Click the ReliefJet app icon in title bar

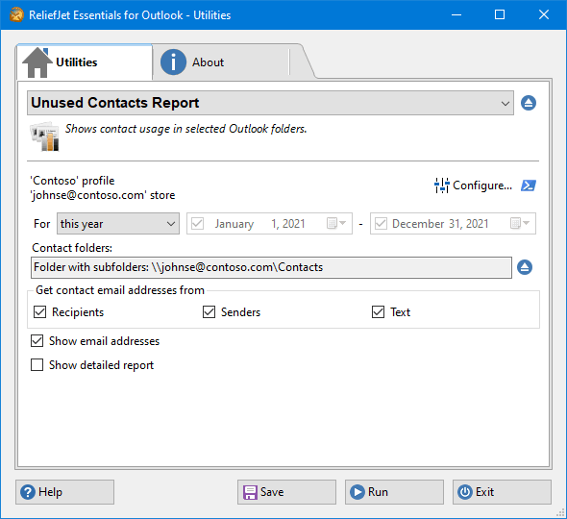(17, 15)
